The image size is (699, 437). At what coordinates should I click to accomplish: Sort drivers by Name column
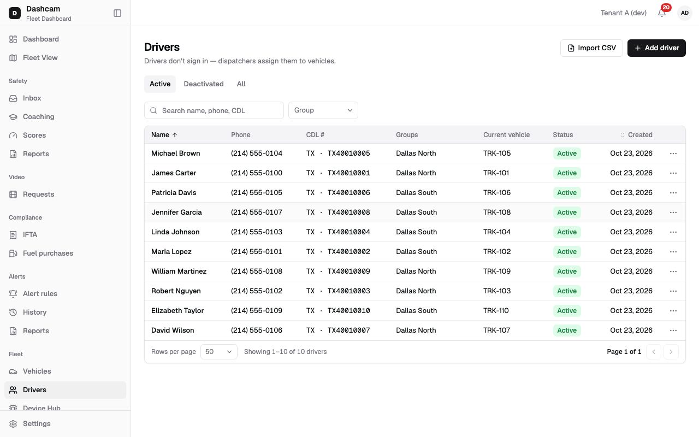164,135
